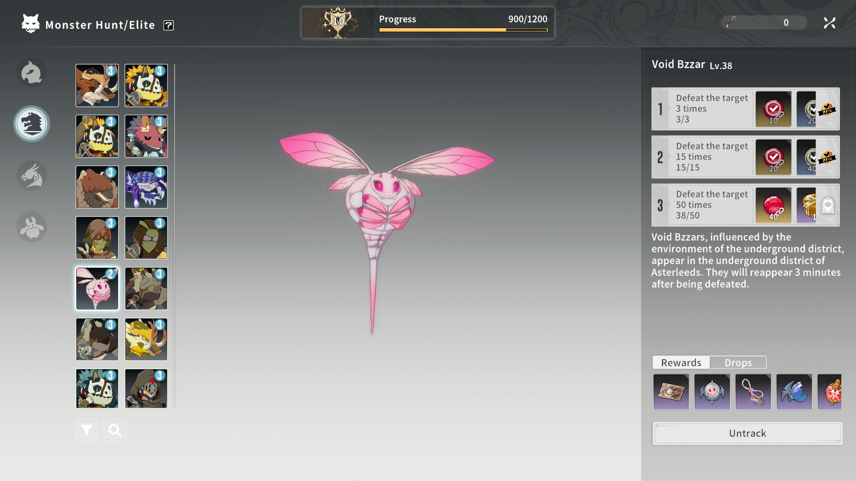Viewport: 856px width, 481px height.
Task: Click the monster list scrollbar
Action: click(x=174, y=235)
